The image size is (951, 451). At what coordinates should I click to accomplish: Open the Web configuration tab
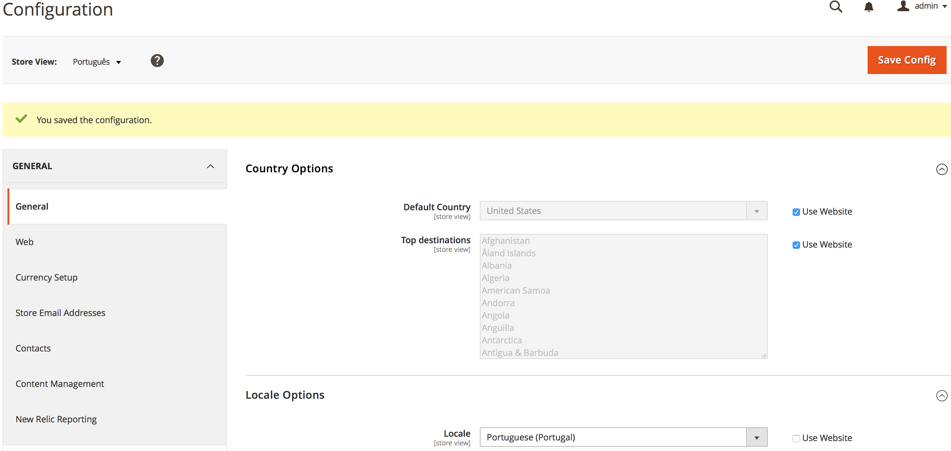click(x=24, y=242)
